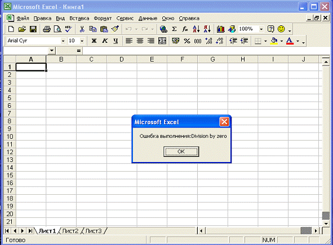The height and width of the screenshot is (245, 333).
Task: Expand the Arial Cyr font dropdown
Action: tap(63, 41)
